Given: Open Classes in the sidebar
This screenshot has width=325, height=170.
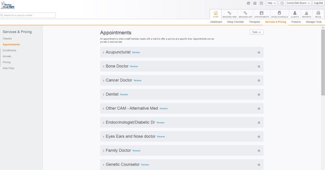Looking at the screenshot, I should 7,38.
